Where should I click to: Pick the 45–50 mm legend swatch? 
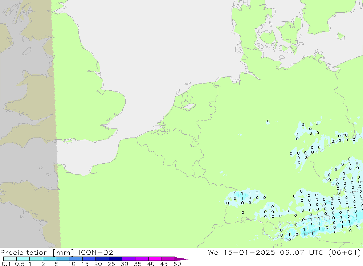pyautogui.click(x=168, y=259)
